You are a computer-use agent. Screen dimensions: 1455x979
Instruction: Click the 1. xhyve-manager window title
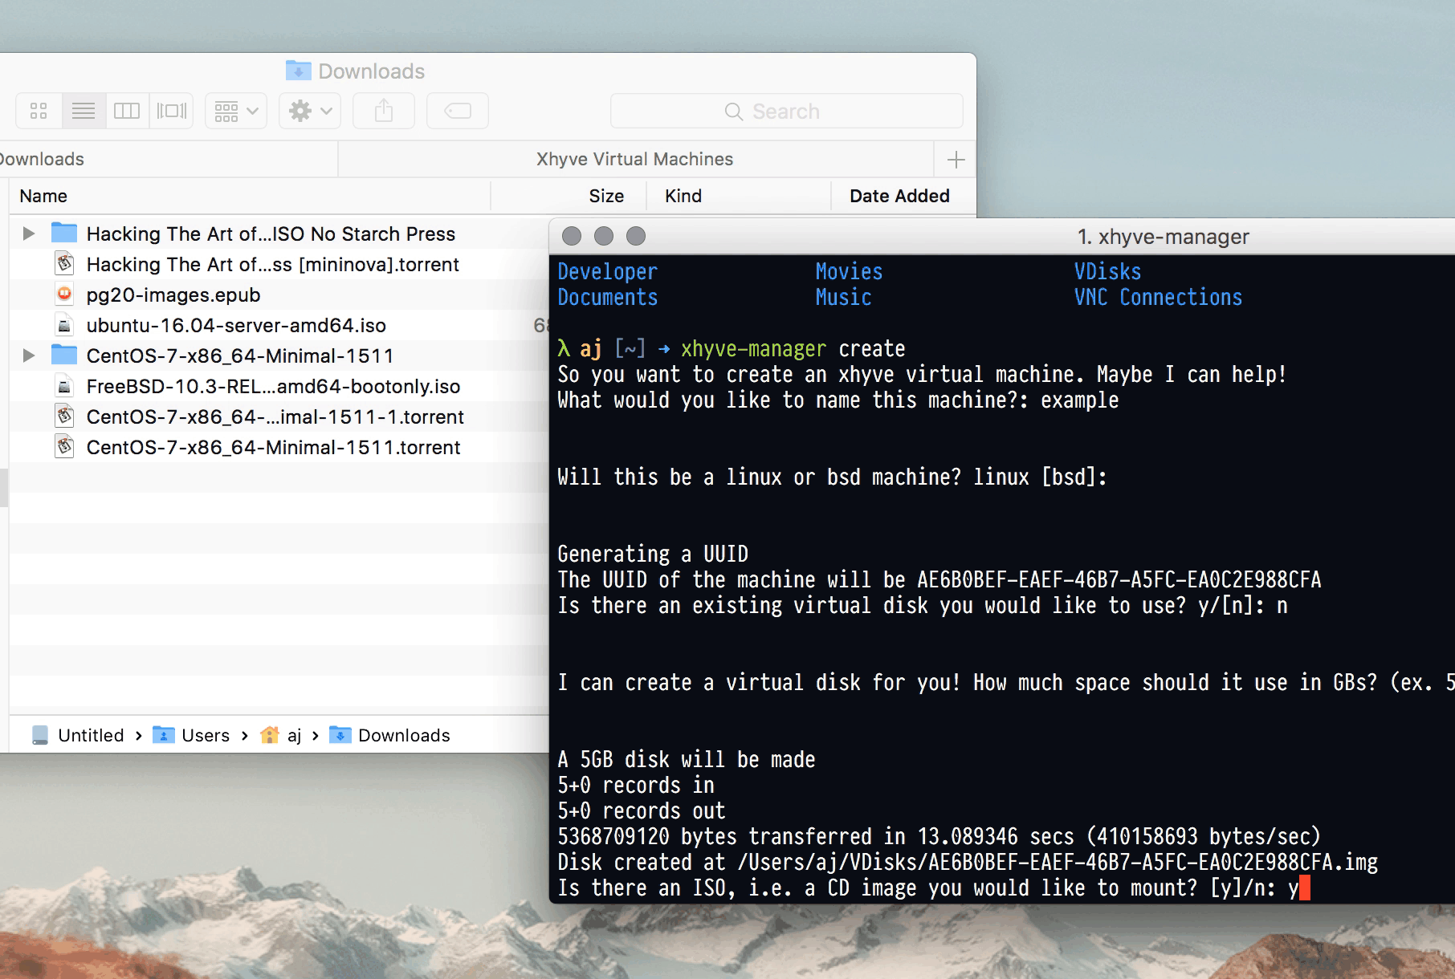pos(1164,237)
